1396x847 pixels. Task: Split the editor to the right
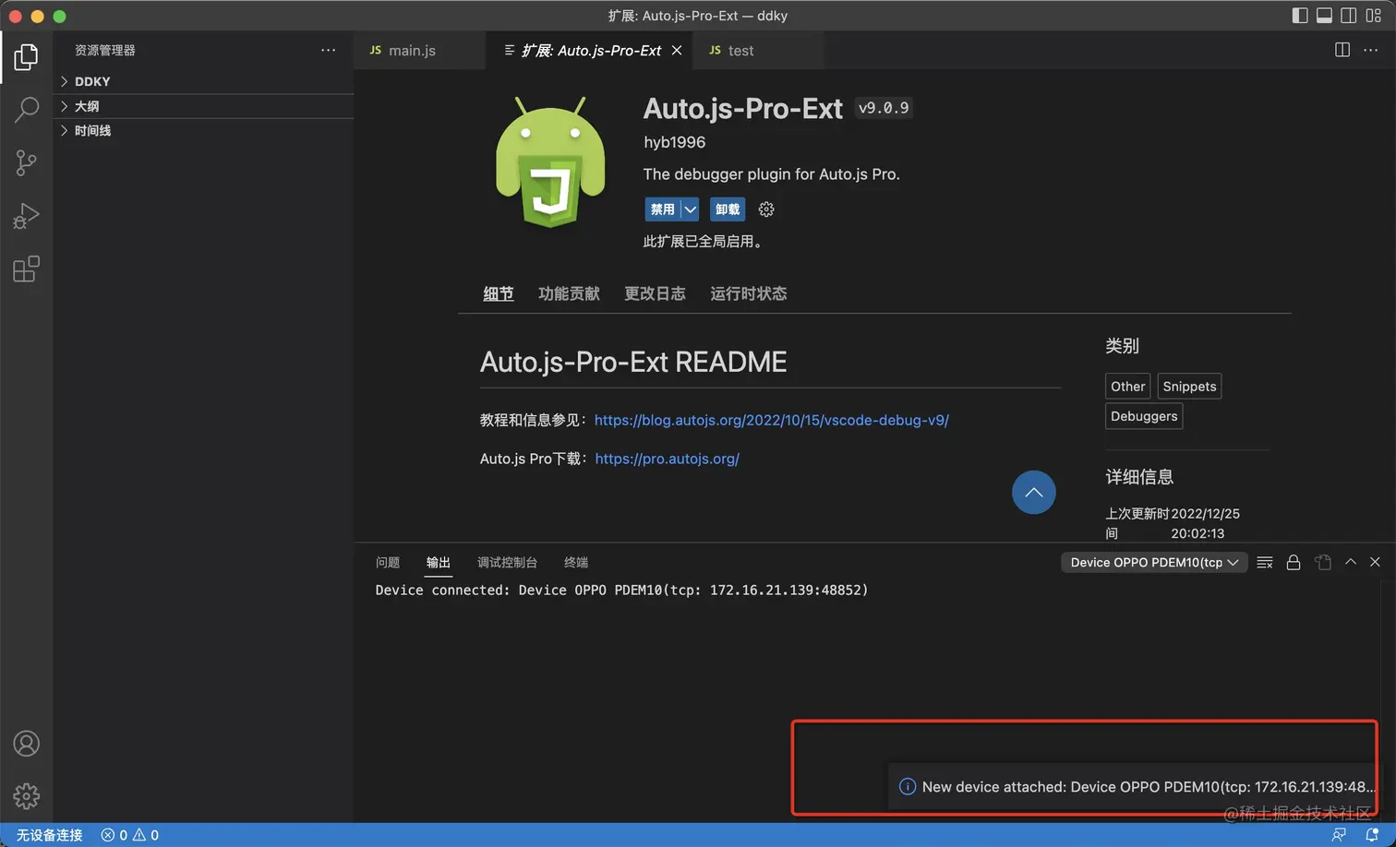1342,50
